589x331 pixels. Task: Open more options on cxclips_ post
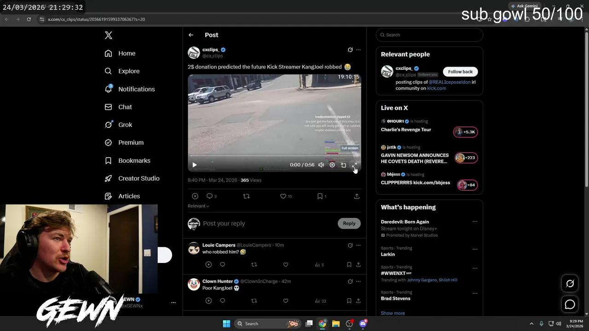coord(358,50)
